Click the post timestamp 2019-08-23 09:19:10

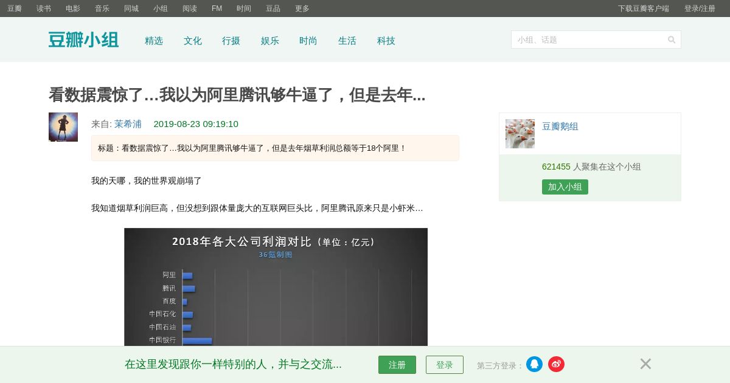click(x=196, y=124)
